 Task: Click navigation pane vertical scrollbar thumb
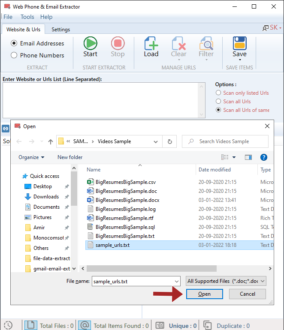pos(74,189)
